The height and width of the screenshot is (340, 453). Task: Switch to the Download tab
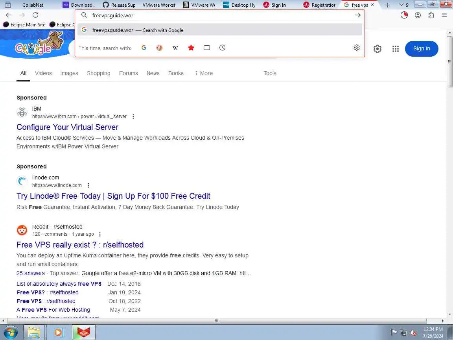pos(79,5)
